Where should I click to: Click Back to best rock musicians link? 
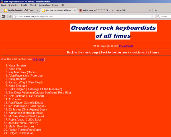[130, 52]
